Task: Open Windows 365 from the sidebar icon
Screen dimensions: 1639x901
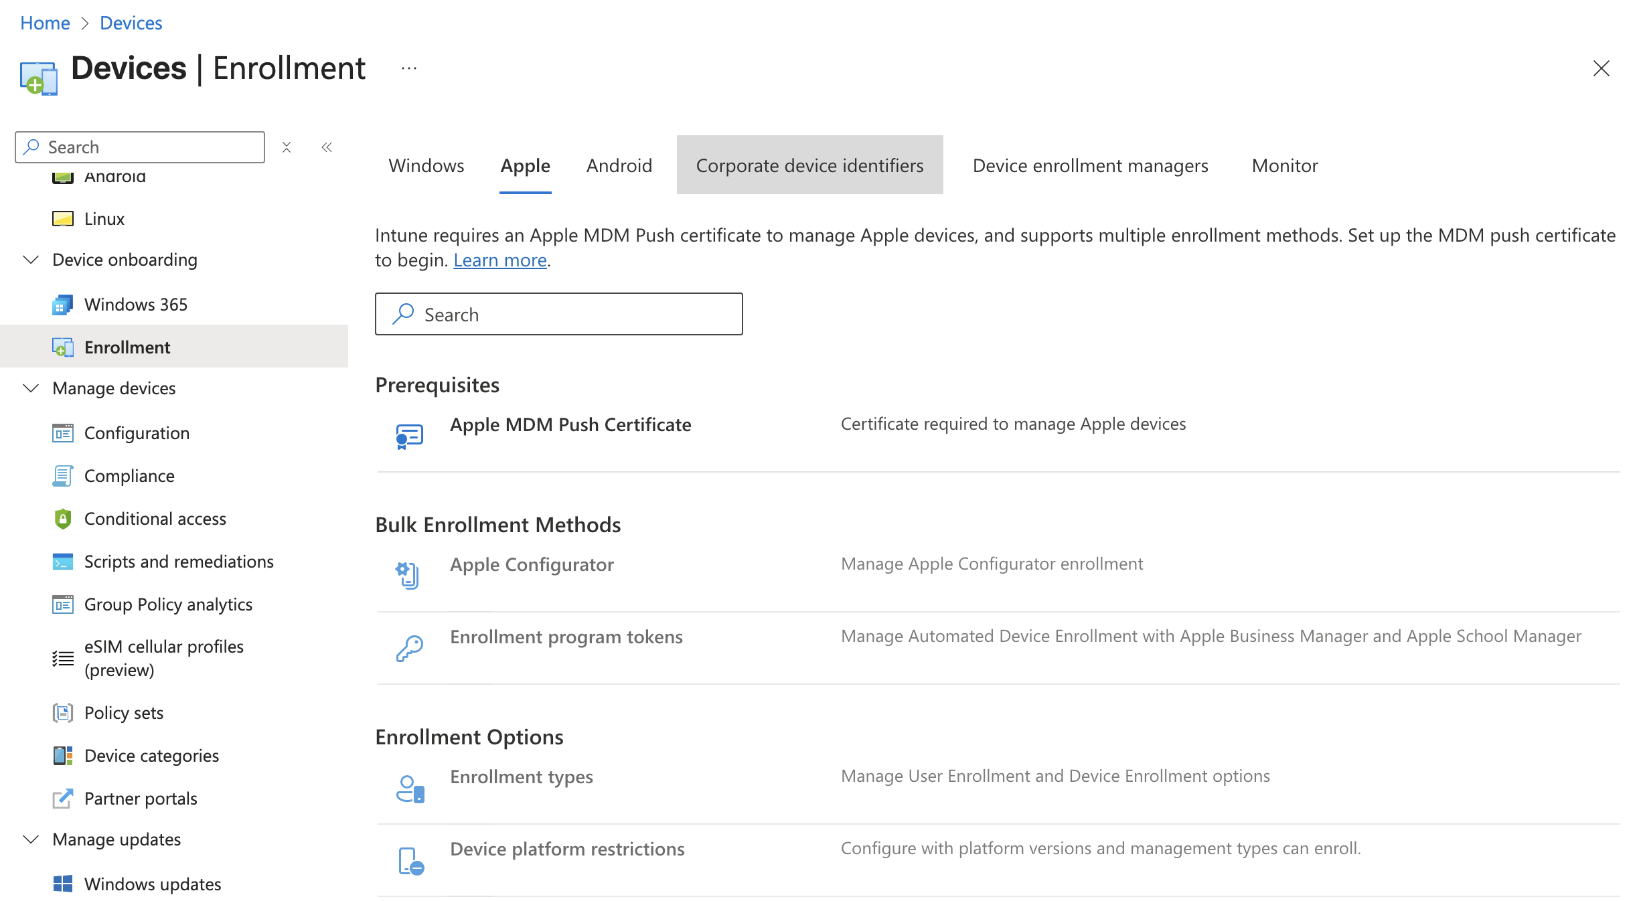Action: [x=64, y=304]
